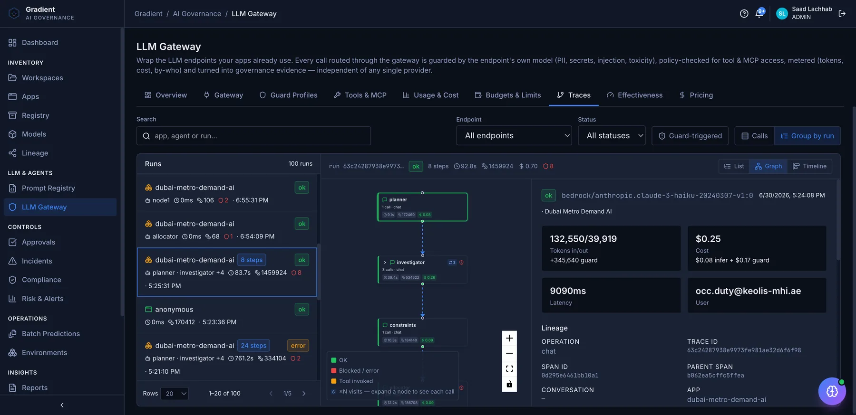Screen dimensions: 856x415
Task: Switch to Group by run view
Action: (807, 136)
